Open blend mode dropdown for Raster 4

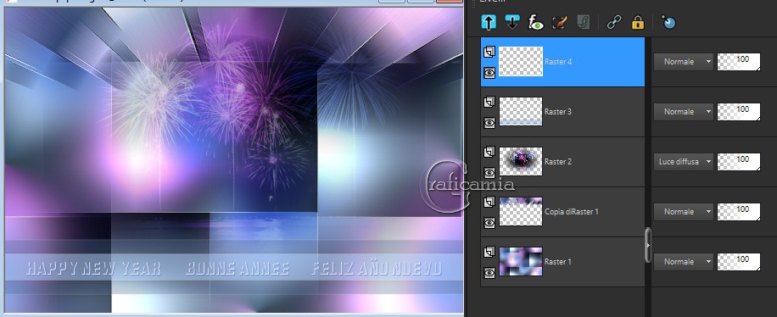(684, 62)
